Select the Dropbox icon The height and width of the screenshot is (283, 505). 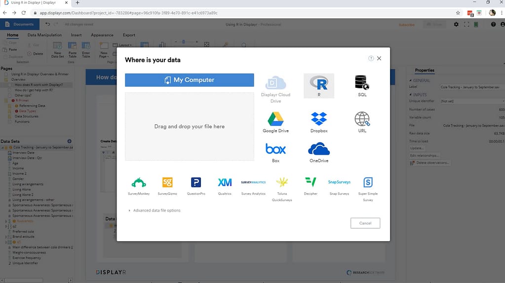319,121
